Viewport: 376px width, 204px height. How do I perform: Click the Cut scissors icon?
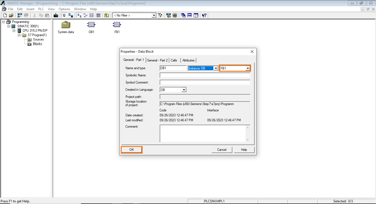point(35,15)
